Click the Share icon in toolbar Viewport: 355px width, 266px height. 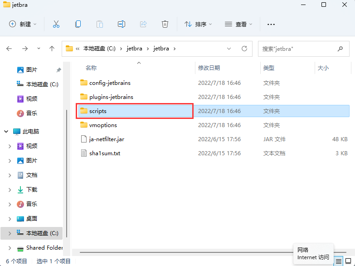143,24
